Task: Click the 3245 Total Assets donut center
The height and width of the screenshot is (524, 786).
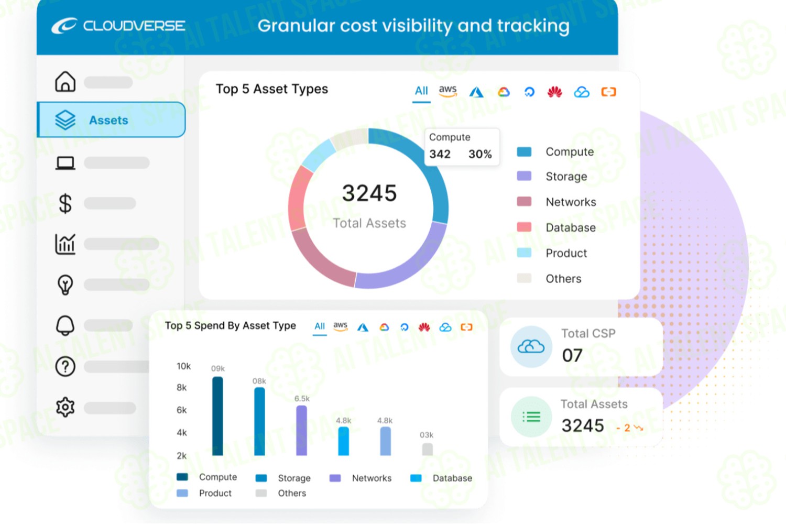Action: (x=369, y=206)
